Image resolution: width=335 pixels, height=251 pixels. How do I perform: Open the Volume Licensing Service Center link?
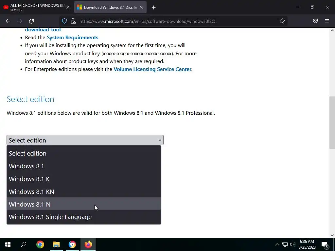tap(152, 69)
